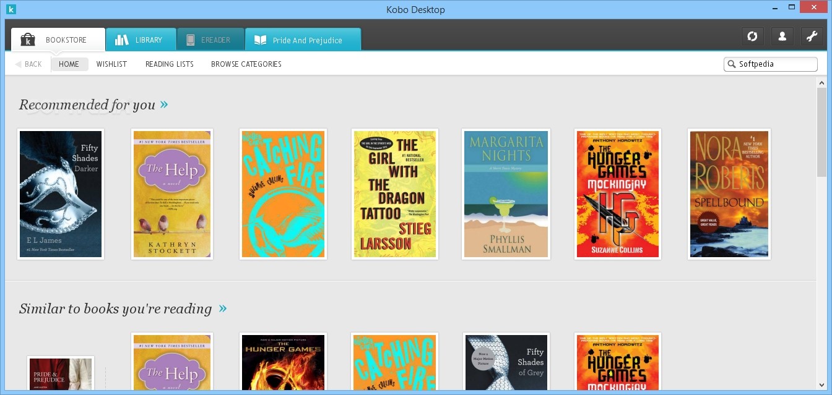
Task: Click the eReader device icon
Action: tap(191, 40)
